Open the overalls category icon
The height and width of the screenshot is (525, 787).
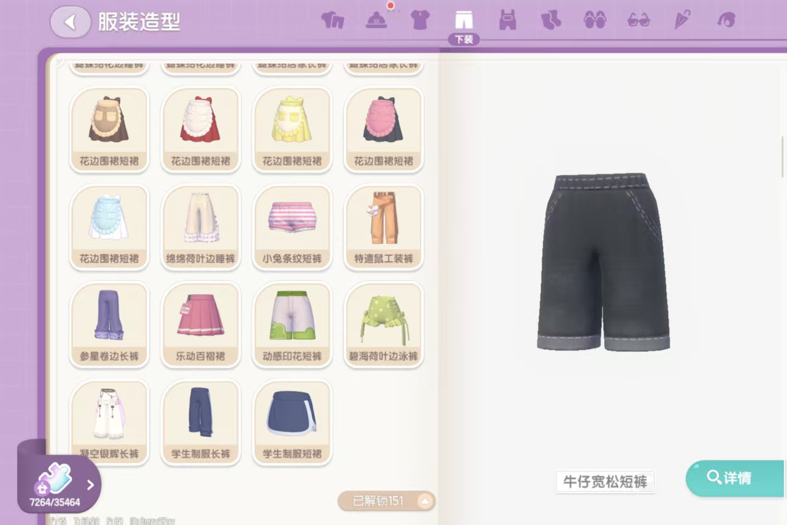[x=507, y=20]
